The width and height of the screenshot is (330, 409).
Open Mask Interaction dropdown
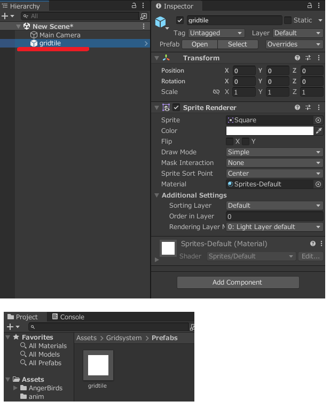coord(274,163)
